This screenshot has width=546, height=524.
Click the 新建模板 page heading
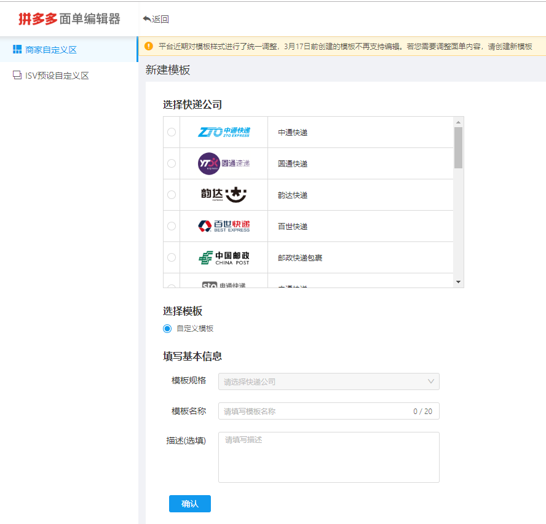point(168,70)
